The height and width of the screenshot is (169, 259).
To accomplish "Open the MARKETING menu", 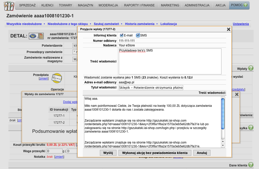I will 170,5.
